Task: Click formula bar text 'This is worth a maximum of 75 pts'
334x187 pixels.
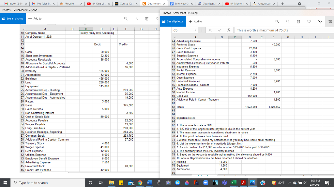Action: pyautogui.click(x=263, y=30)
